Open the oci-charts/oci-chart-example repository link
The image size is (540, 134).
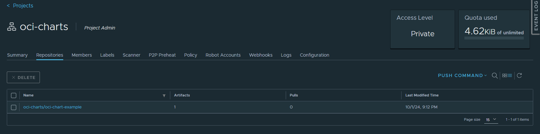(52, 107)
